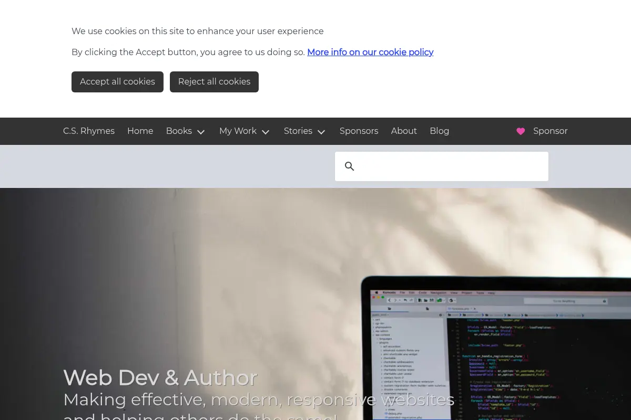Expand the Books chevron arrow
This screenshot has height=420, width=631.
[201, 132]
